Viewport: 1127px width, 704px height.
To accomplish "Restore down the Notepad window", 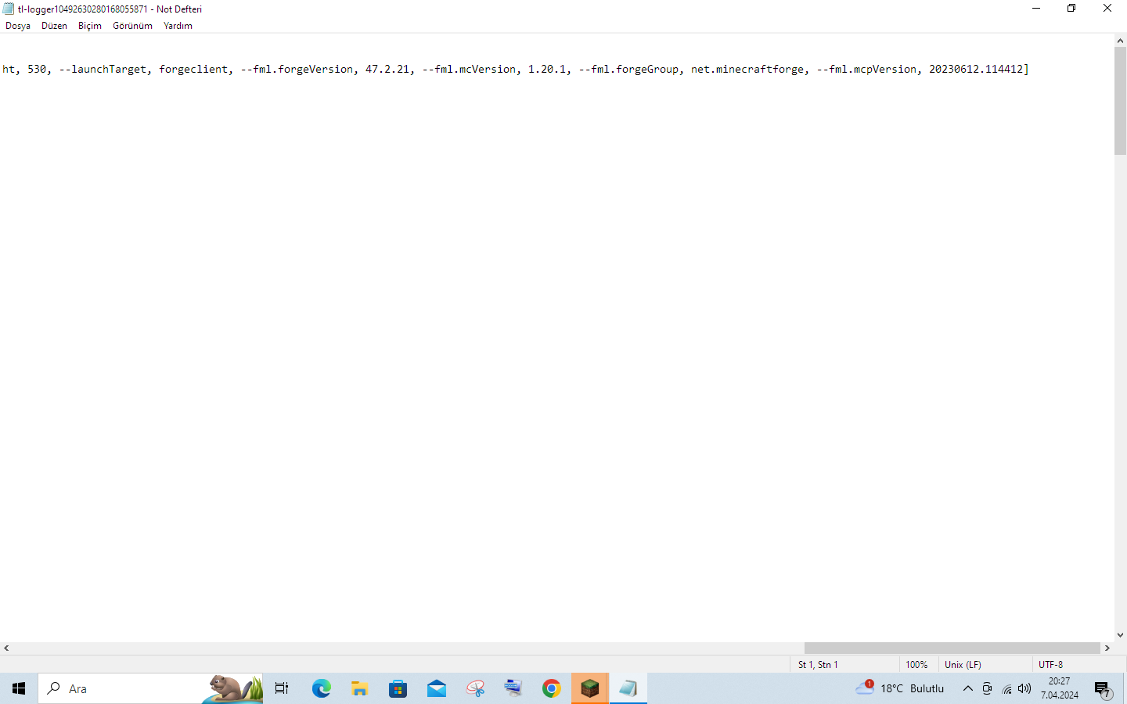I will [1071, 9].
